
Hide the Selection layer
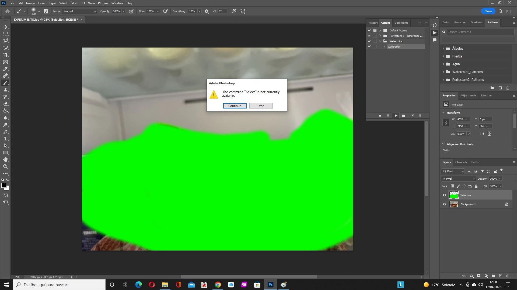pyautogui.click(x=444, y=195)
